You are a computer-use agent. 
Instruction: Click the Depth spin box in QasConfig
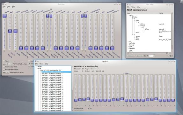click(x=152, y=56)
